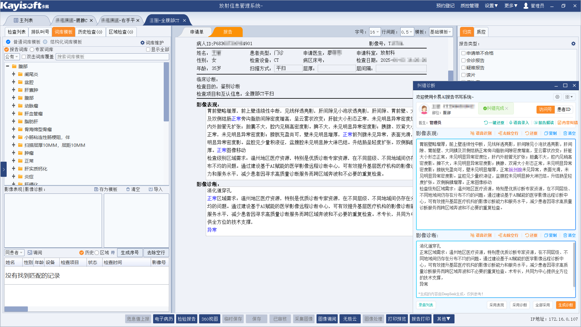Click 语音识别 icon in 影像表现 section
Viewport: 581px width, 327px height.
472,133
